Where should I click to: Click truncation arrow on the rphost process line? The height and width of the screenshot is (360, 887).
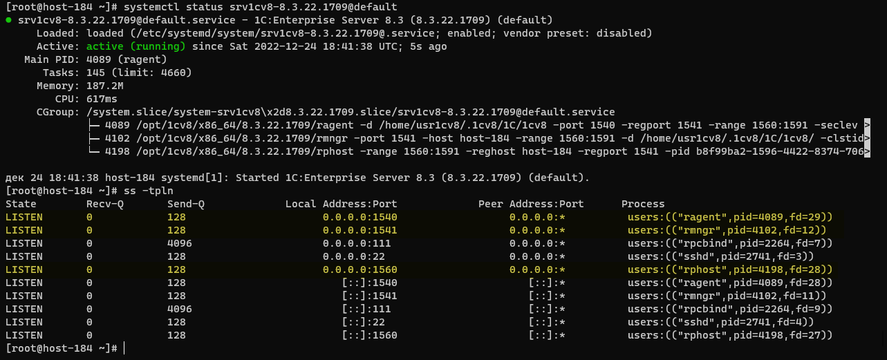[867, 151]
